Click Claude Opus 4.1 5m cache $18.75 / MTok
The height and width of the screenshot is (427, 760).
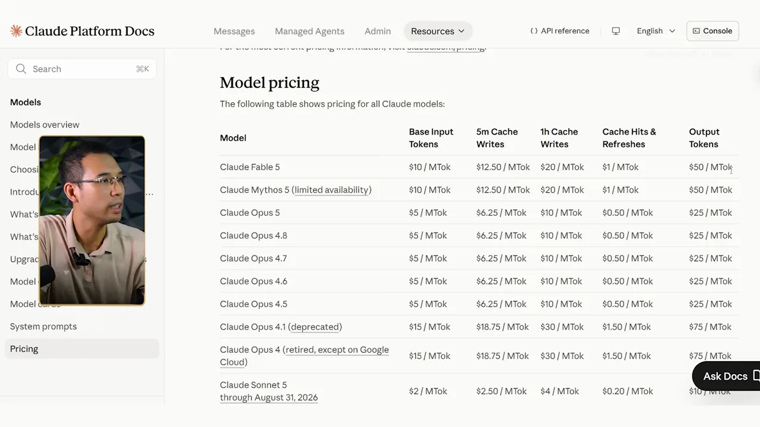pyautogui.click(x=502, y=327)
